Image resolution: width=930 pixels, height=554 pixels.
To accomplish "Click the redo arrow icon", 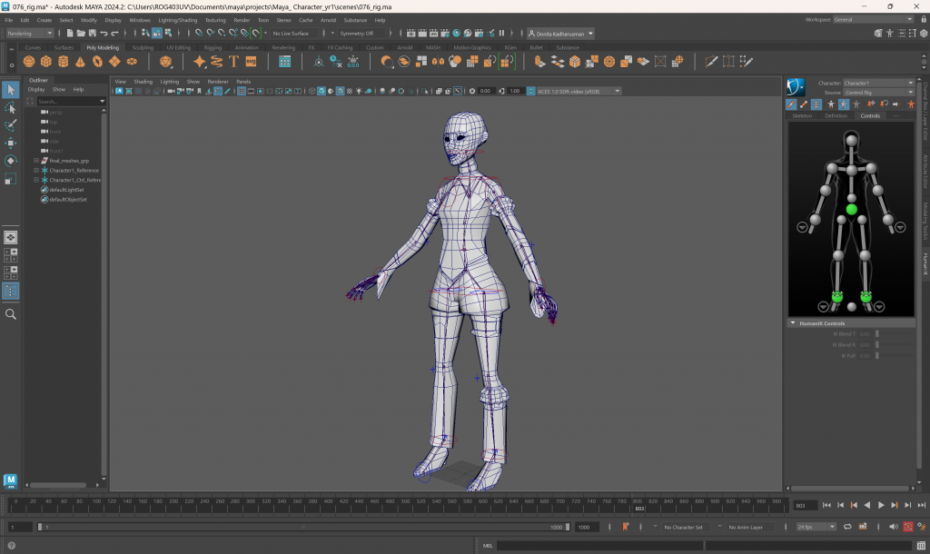I will coord(115,34).
